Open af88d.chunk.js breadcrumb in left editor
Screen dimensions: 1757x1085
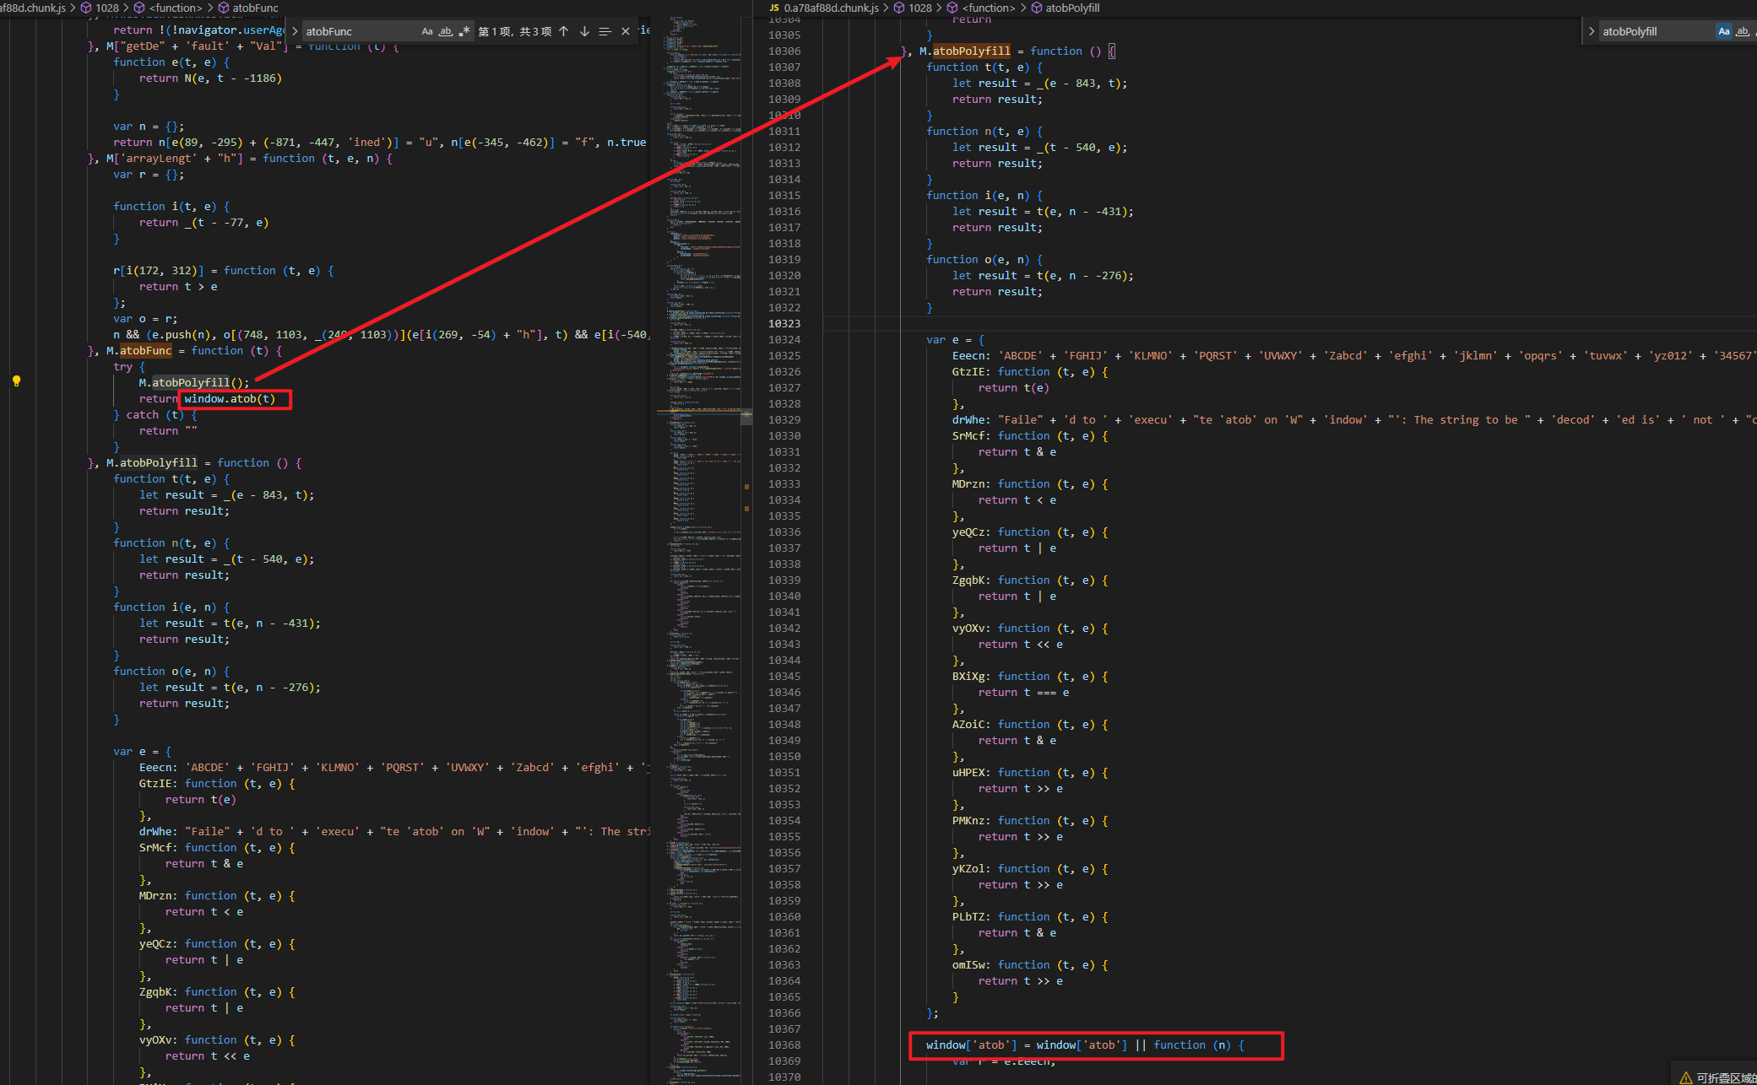pos(33,8)
